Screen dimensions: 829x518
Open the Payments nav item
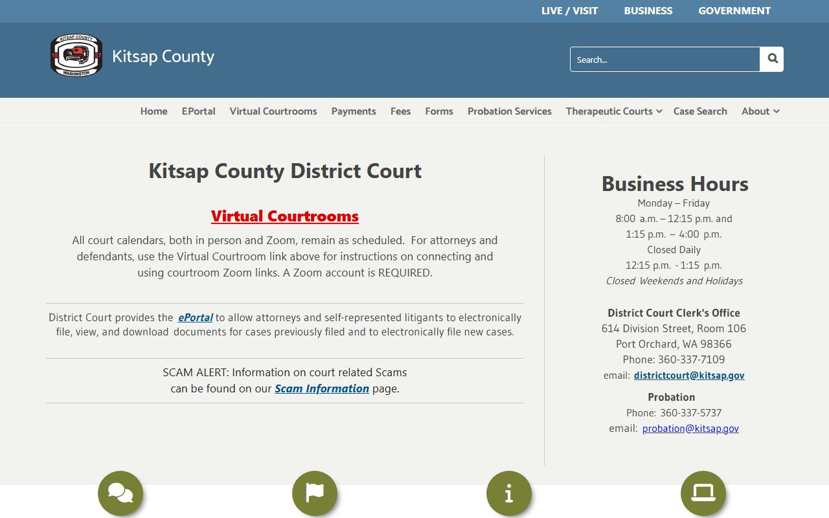354,111
